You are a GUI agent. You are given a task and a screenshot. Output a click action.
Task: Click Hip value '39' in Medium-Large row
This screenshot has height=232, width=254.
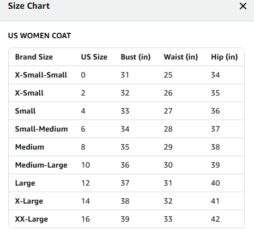click(x=215, y=165)
